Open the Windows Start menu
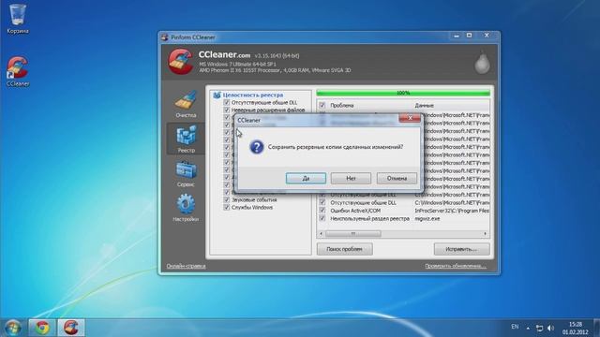This screenshot has height=337, width=600. click(x=13, y=328)
